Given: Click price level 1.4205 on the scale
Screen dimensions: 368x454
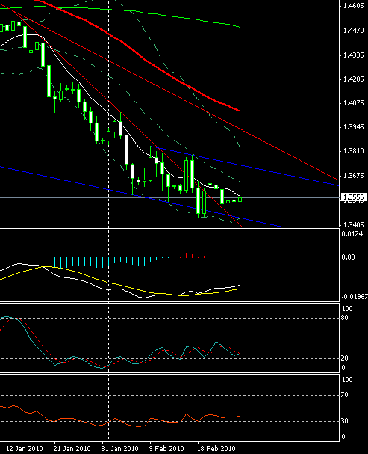Looking at the screenshot, I should click(x=353, y=79).
